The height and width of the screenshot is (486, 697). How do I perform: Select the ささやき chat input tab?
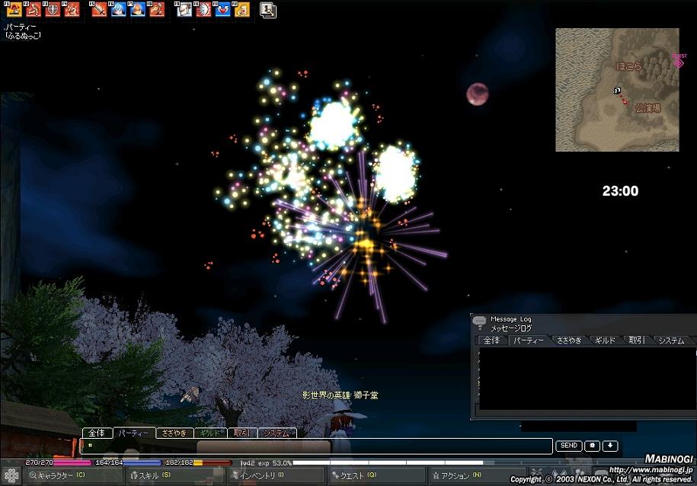point(174,433)
